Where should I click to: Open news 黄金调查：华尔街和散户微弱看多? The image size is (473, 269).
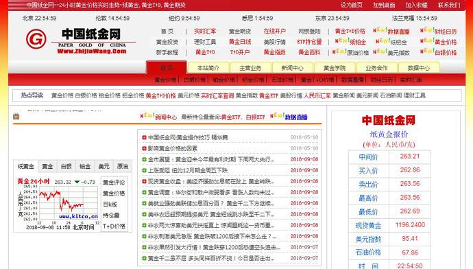tap(211, 192)
